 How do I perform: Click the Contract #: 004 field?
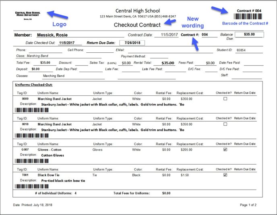click(205, 35)
